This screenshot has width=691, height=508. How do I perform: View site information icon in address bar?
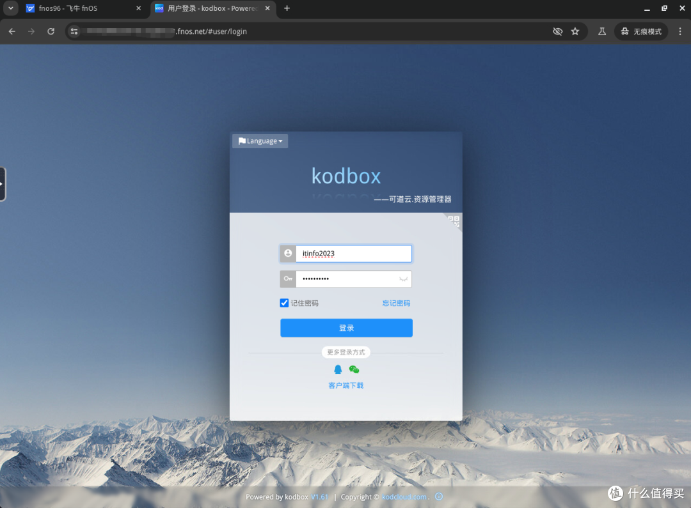coord(74,31)
